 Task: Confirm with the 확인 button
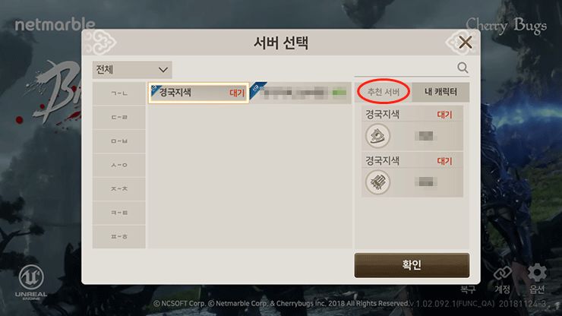click(412, 265)
